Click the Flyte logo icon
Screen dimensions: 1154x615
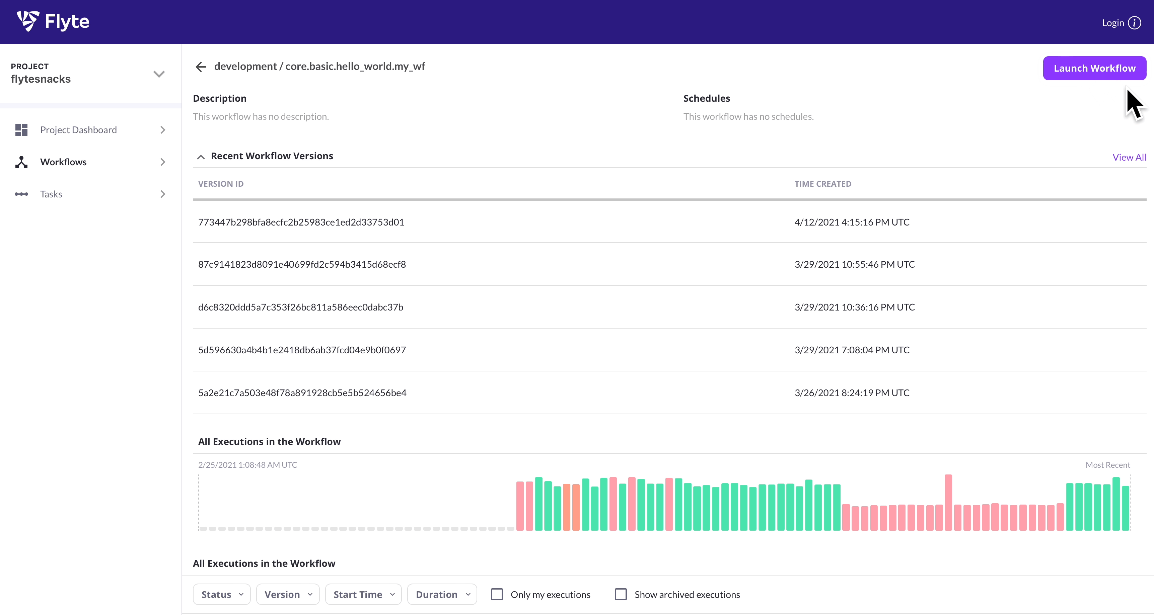click(x=28, y=21)
